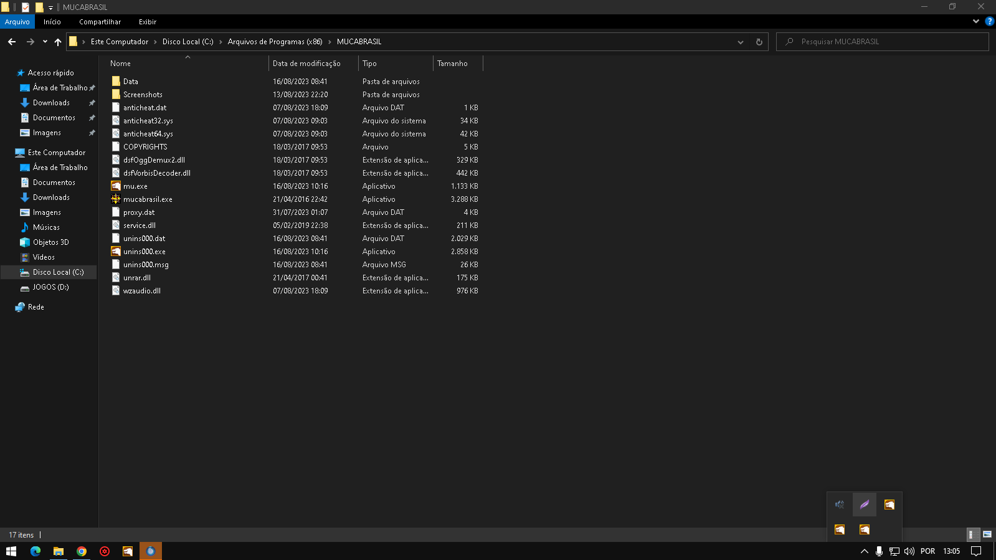
Task: Click the Back navigation arrow
Action: point(12,42)
